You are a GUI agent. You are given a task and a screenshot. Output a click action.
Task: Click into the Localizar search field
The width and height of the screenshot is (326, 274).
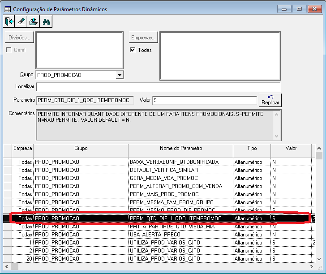click(x=158, y=87)
